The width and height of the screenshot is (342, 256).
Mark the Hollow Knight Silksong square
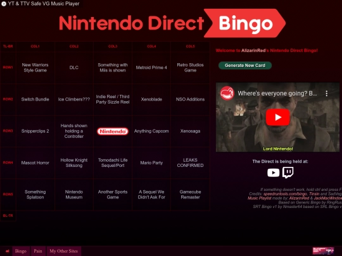(74, 163)
